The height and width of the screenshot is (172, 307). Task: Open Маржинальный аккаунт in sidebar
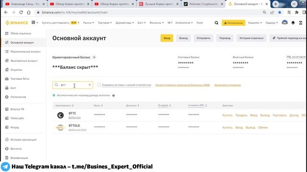tap(23, 52)
